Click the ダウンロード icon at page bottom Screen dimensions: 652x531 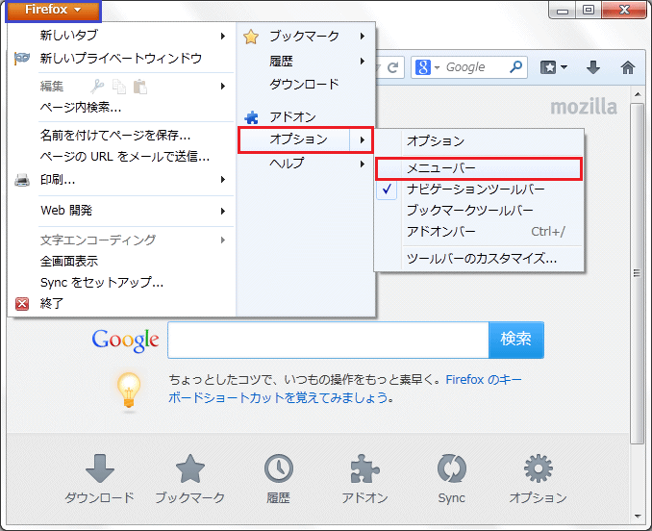click(100, 468)
